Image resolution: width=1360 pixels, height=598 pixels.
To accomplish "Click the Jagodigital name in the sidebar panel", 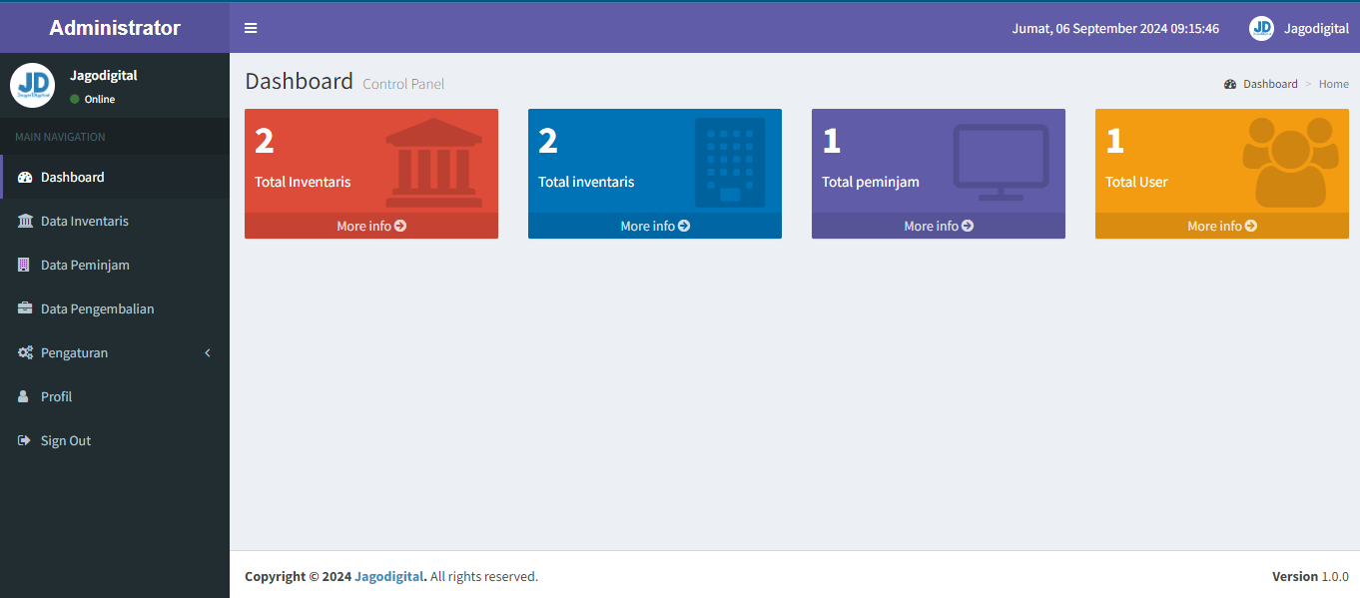I will [x=104, y=75].
